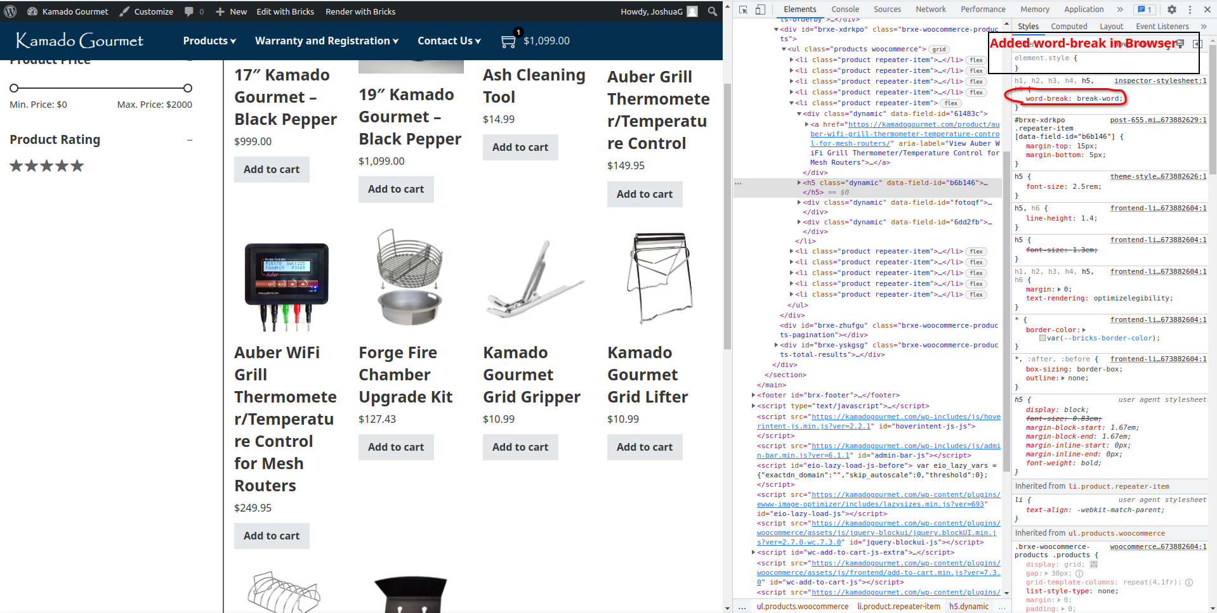Click the JoshuaG user avatar
The width and height of the screenshot is (1217, 613).
click(x=692, y=11)
